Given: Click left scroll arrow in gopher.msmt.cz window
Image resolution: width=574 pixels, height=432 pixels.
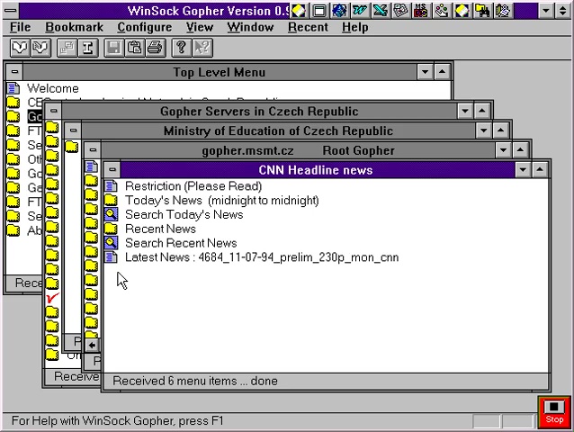Looking at the screenshot, I should tap(93, 345).
